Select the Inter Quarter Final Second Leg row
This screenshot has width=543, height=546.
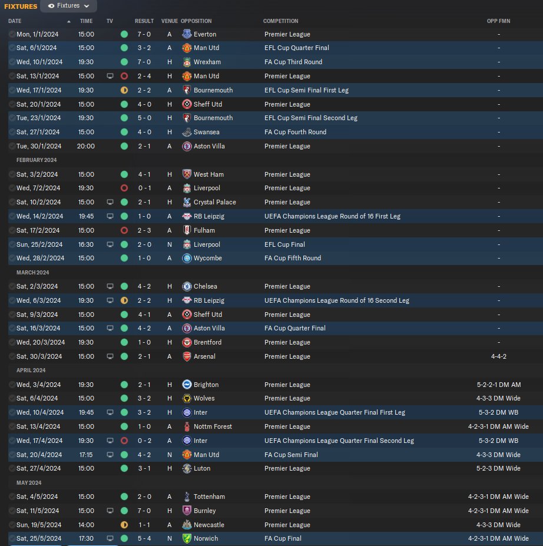pyautogui.click(x=275, y=441)
